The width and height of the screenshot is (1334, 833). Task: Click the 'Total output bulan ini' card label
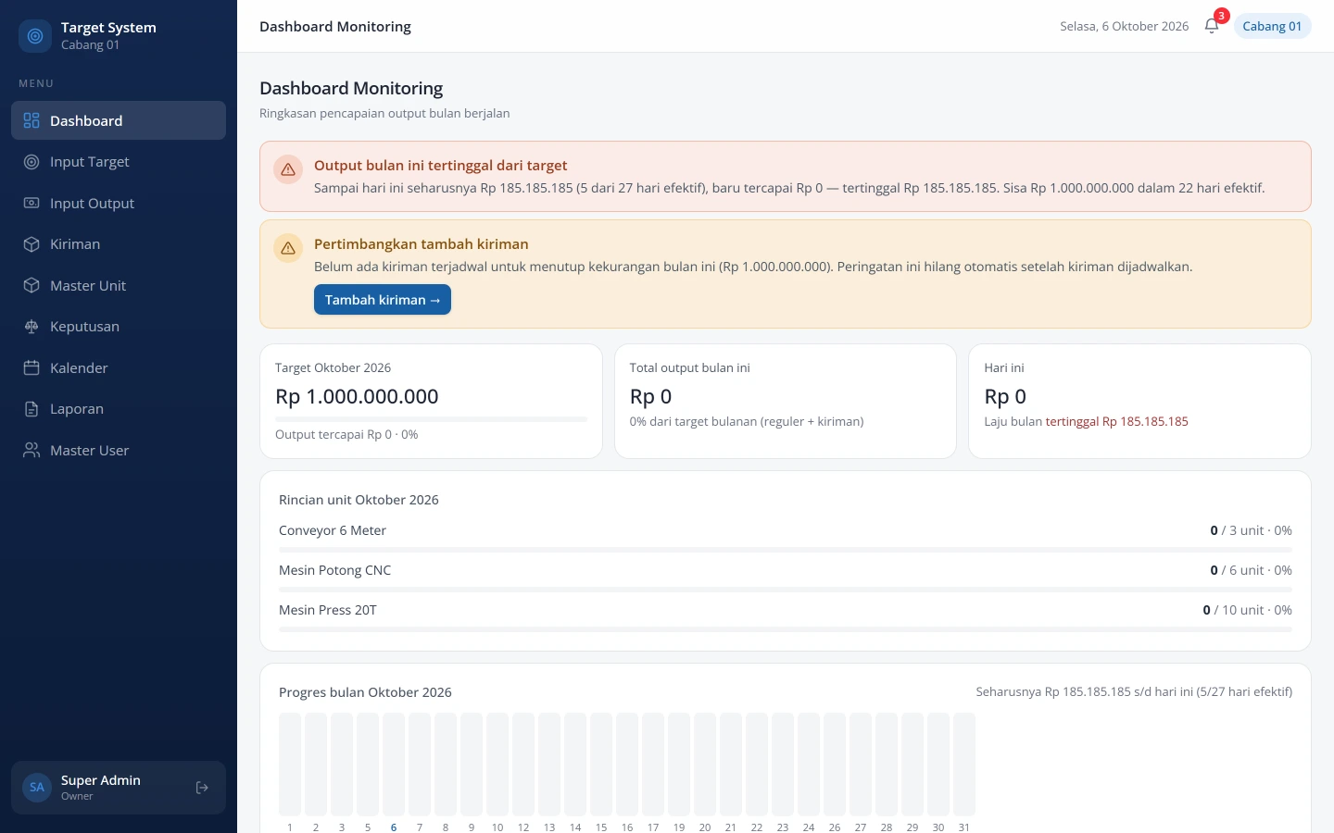[x=690, y=367]
